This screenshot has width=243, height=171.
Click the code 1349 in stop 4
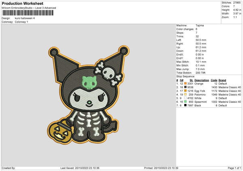click(x=214, y=95)
